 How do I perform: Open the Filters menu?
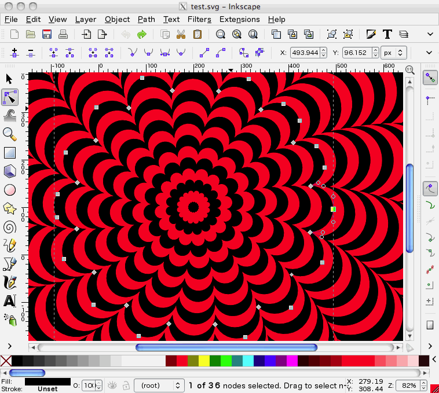pos(199,19)
